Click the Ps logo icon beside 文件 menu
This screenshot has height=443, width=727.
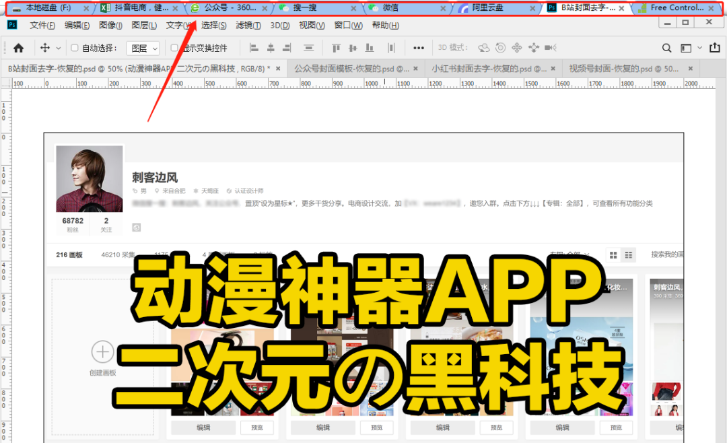[x=12, y=25]
